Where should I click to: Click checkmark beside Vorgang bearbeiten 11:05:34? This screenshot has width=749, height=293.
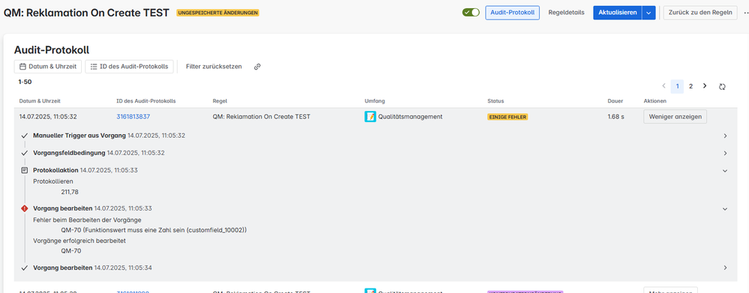(25, 268)
